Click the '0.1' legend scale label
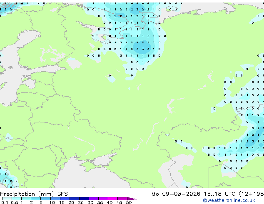The image size is (264, 204). [5, 202]
